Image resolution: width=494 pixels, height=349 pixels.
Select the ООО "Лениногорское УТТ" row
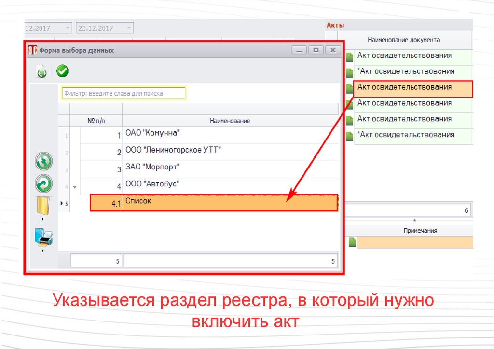[230, 152]
